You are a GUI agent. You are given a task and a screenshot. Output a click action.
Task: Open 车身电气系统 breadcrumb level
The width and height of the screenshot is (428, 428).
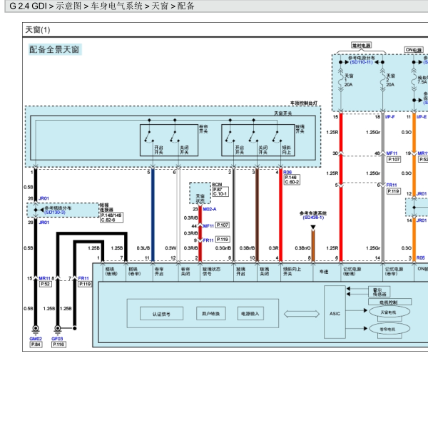[116, 6]
